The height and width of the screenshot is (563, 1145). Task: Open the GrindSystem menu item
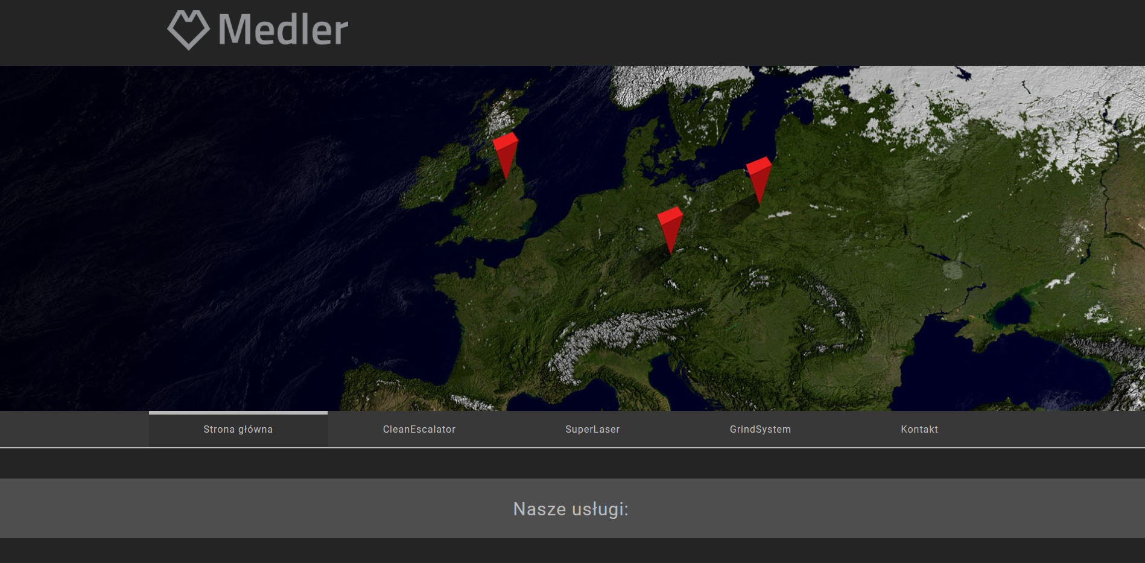click(760, 429)
